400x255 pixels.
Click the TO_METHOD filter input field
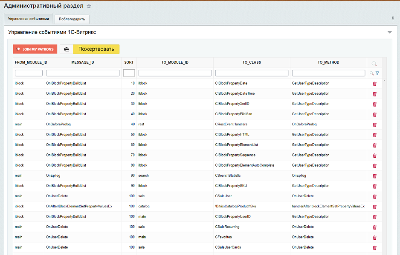328,73
